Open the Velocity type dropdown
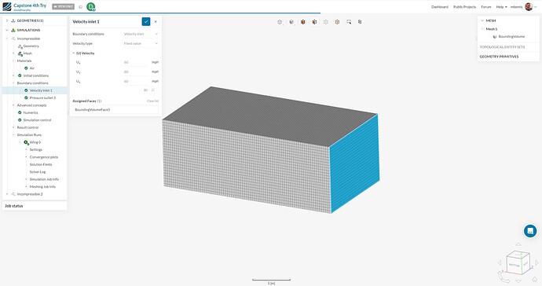 141,43
